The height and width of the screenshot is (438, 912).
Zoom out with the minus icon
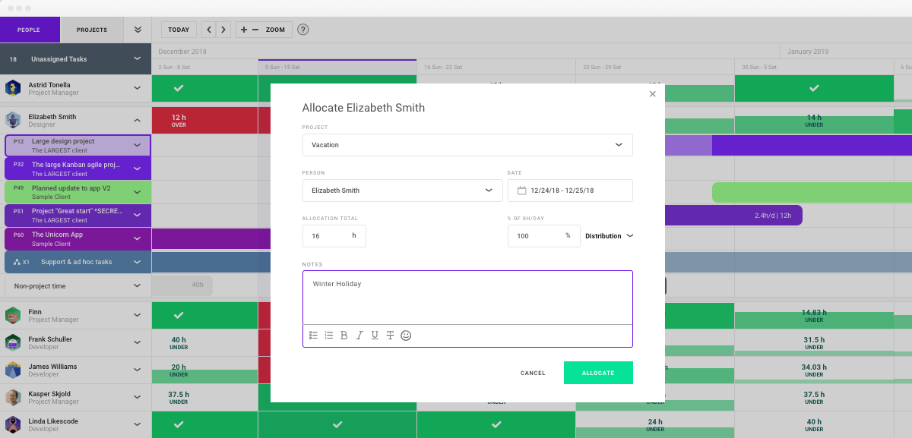255,30
